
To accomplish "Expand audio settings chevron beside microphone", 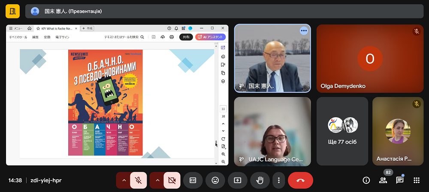I will pos(124,180).
